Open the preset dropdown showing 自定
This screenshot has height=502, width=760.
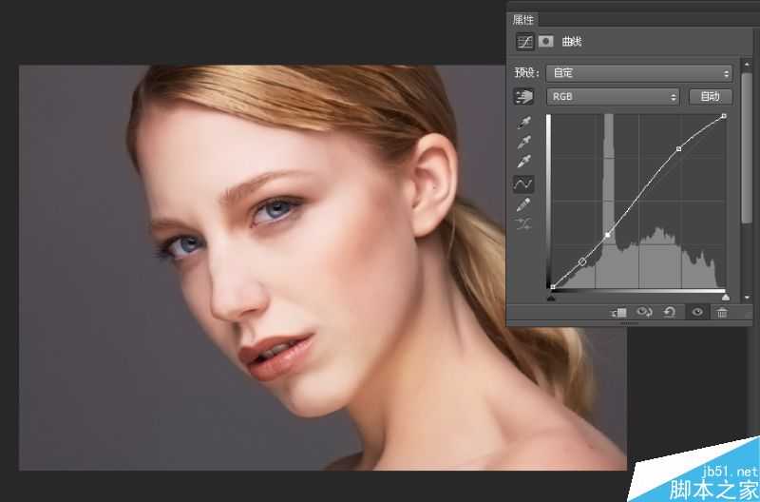pyautogui.click(x=639, y=72)
